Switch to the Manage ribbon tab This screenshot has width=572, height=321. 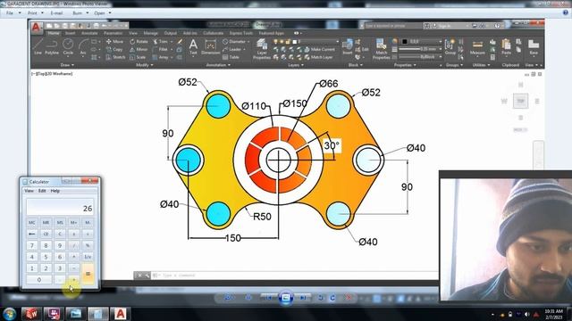(150, 33)
